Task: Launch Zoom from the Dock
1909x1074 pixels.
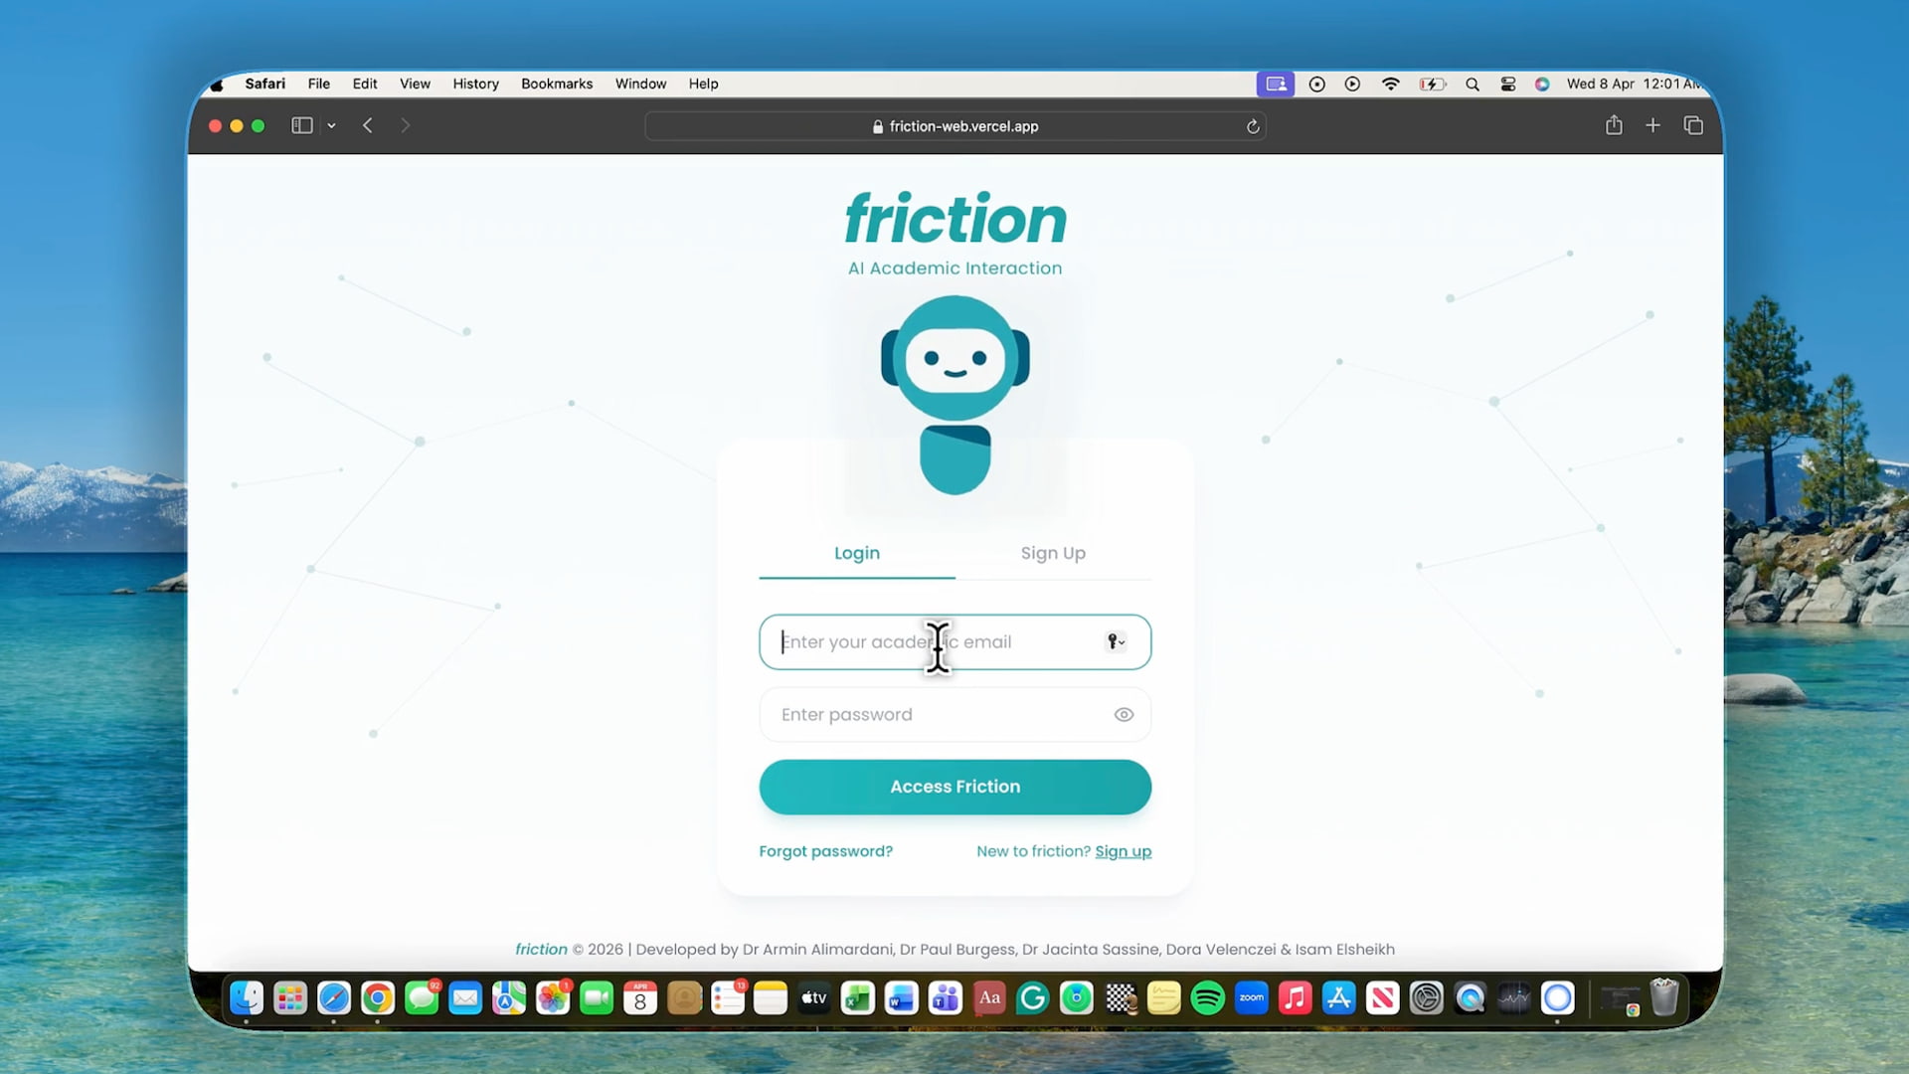Action: [x=1252, y=997]
